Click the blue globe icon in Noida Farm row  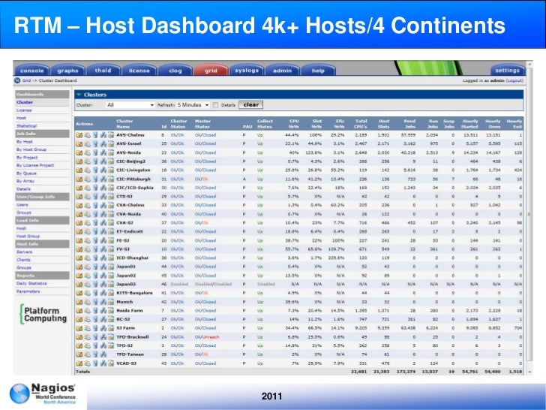coord(95,311)
